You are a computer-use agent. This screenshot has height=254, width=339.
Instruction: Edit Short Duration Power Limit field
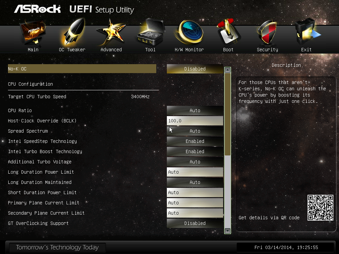[x=195, y=192]
